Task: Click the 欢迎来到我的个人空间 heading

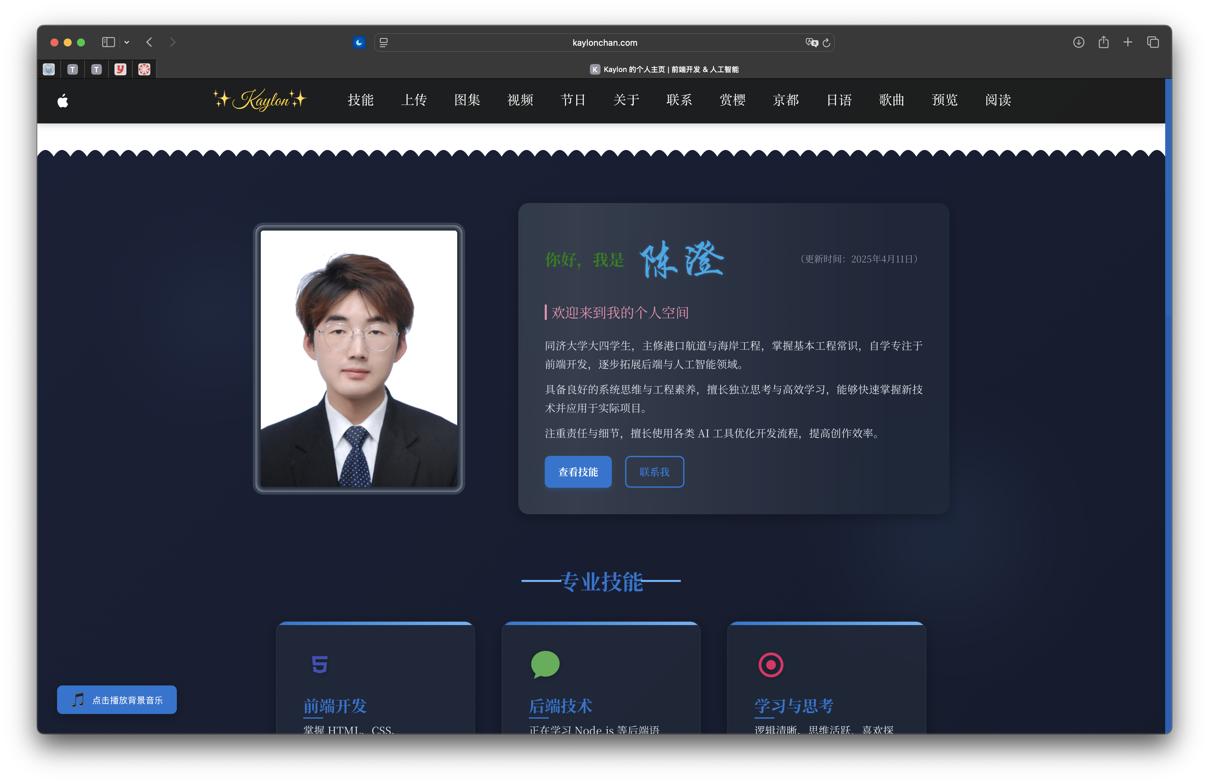Action: [620, 313]
